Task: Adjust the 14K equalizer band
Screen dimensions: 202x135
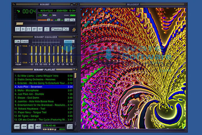Action: [67, 54]
